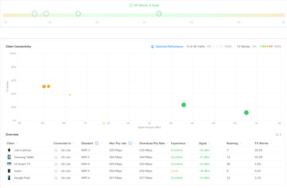
Task: Click the column count icon beside Overview
Action: pyautogui.click(x=277, y=135)
